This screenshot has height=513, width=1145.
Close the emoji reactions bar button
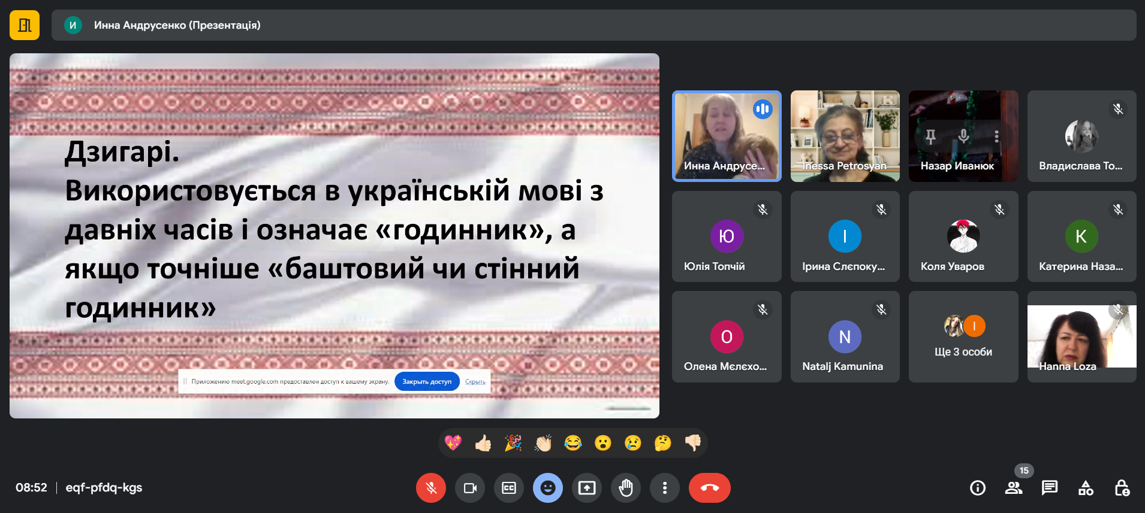[x=548, y=488]
